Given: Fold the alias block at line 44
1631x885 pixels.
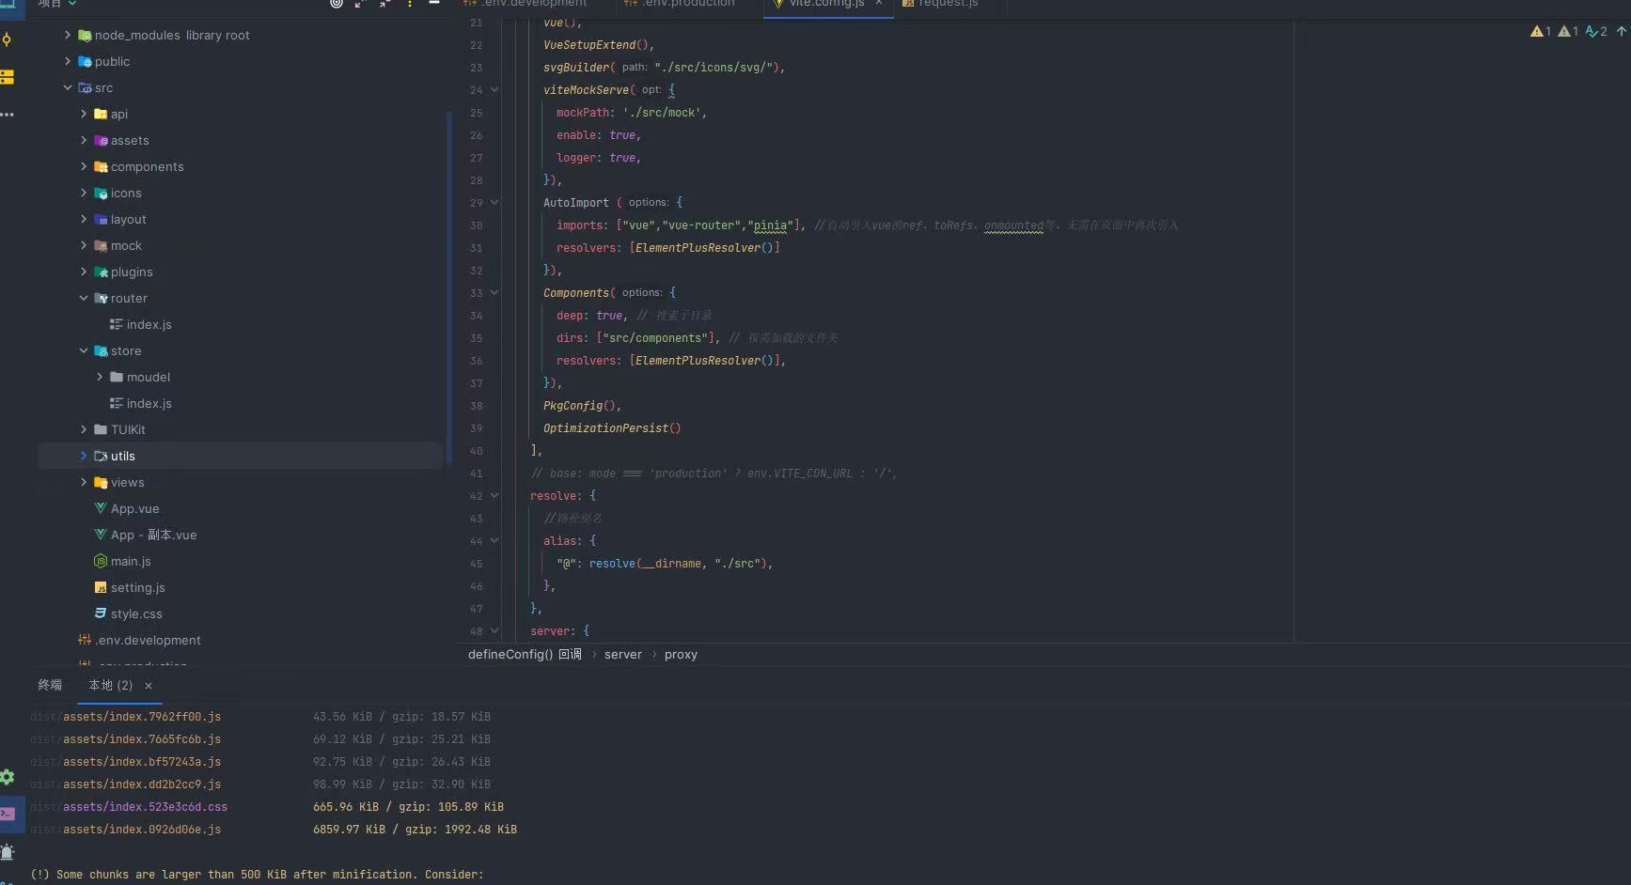Looking at the screenshot, I should tap(494, 541).
